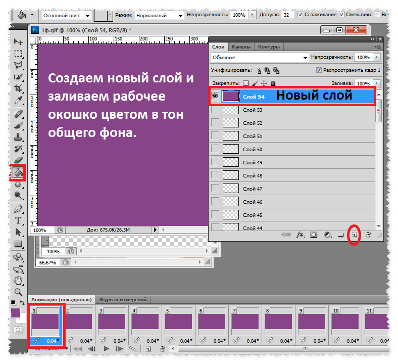Toggle the Сглаживание checkbox
The width and height of the screenshot is (398, 364).
[300, 15]
